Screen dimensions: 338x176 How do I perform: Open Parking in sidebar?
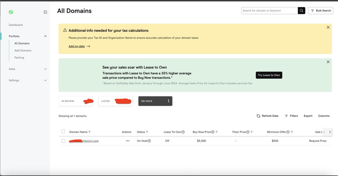pyautogui.click(x=19, y=58)
